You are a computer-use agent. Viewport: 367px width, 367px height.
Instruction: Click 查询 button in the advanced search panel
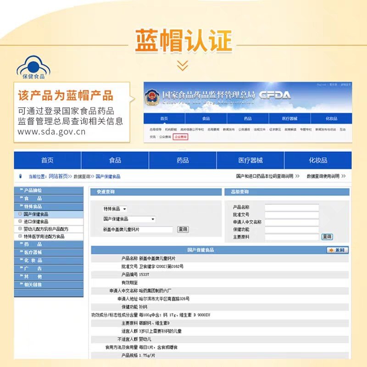pos(327,237)
